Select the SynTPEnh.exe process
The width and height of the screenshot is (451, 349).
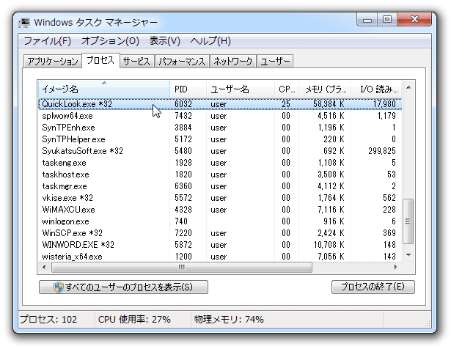[220, 128]
